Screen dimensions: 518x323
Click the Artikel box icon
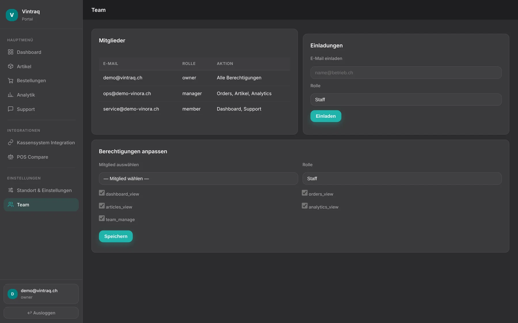tap(11, 66)
